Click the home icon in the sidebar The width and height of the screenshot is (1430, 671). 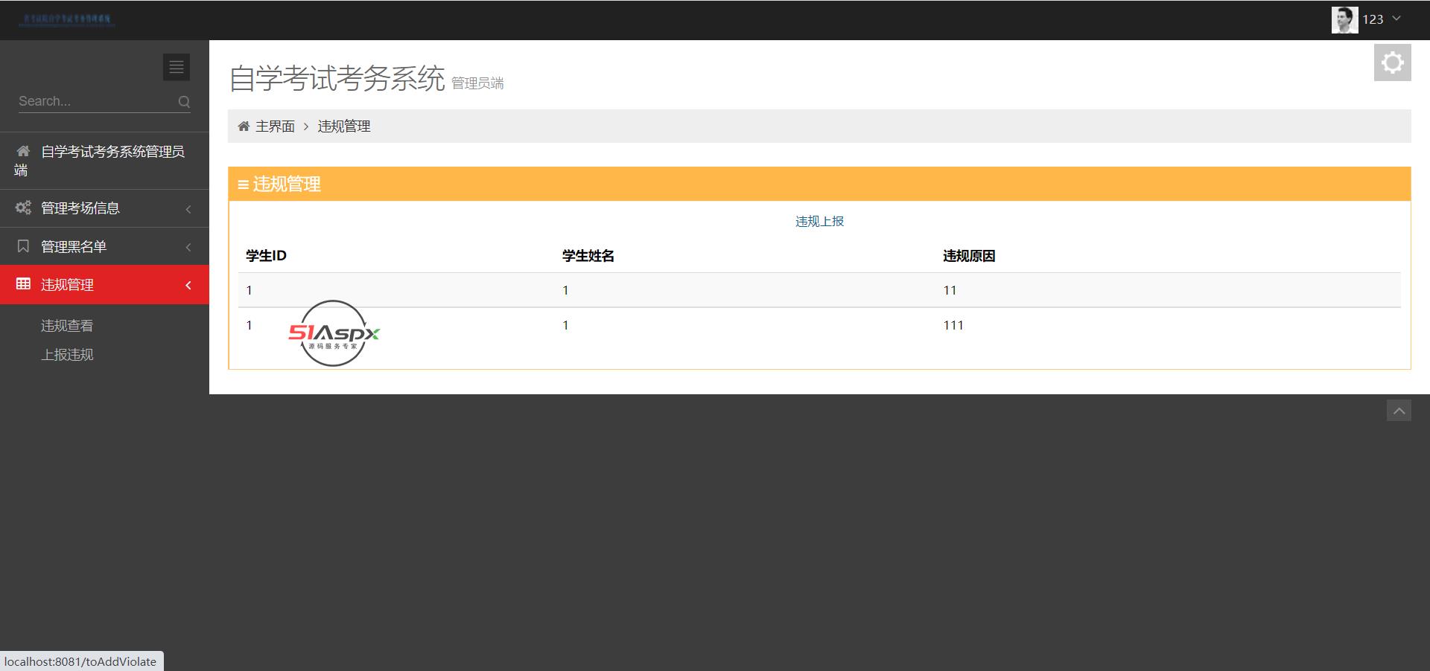23,151
